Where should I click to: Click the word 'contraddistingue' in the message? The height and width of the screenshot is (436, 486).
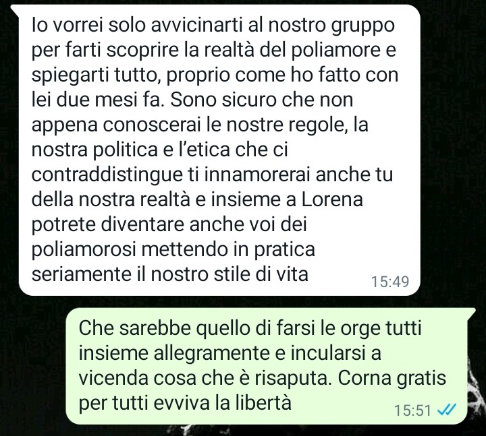pyautogui.click(x=107, y=175)
